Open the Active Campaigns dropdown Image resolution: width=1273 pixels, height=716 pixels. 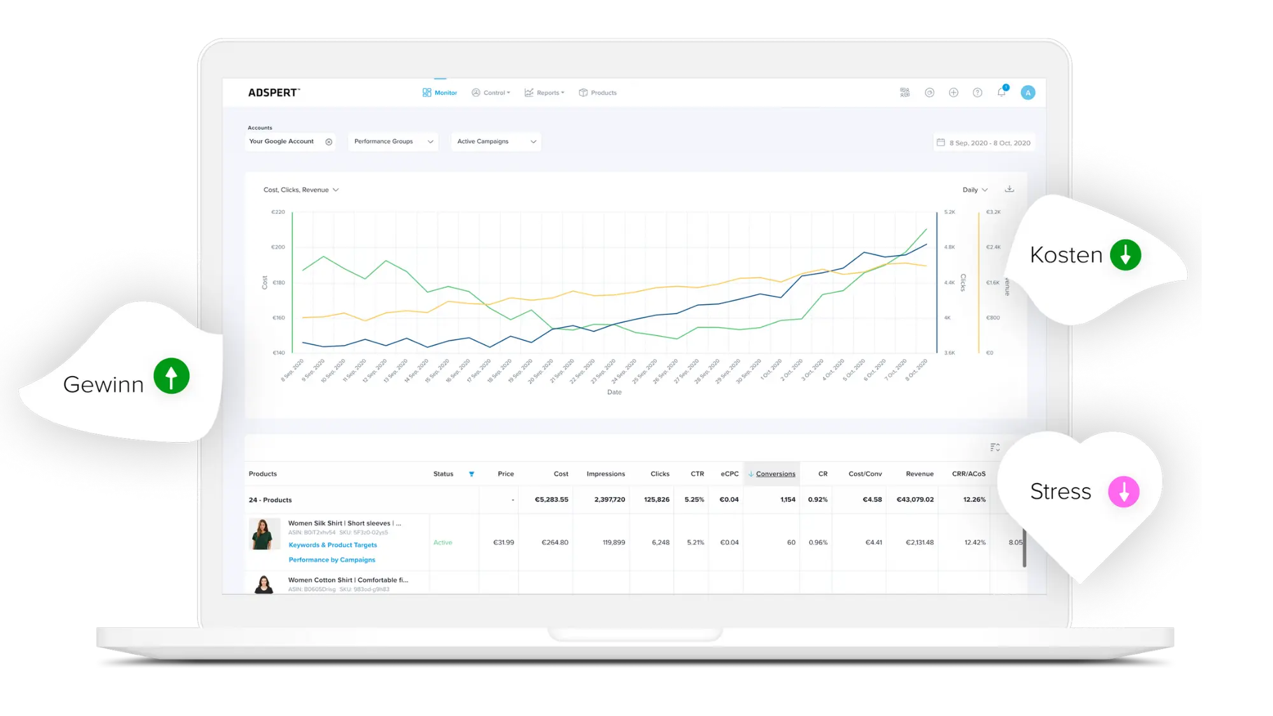pyautogui.click(x=496, y=141)
